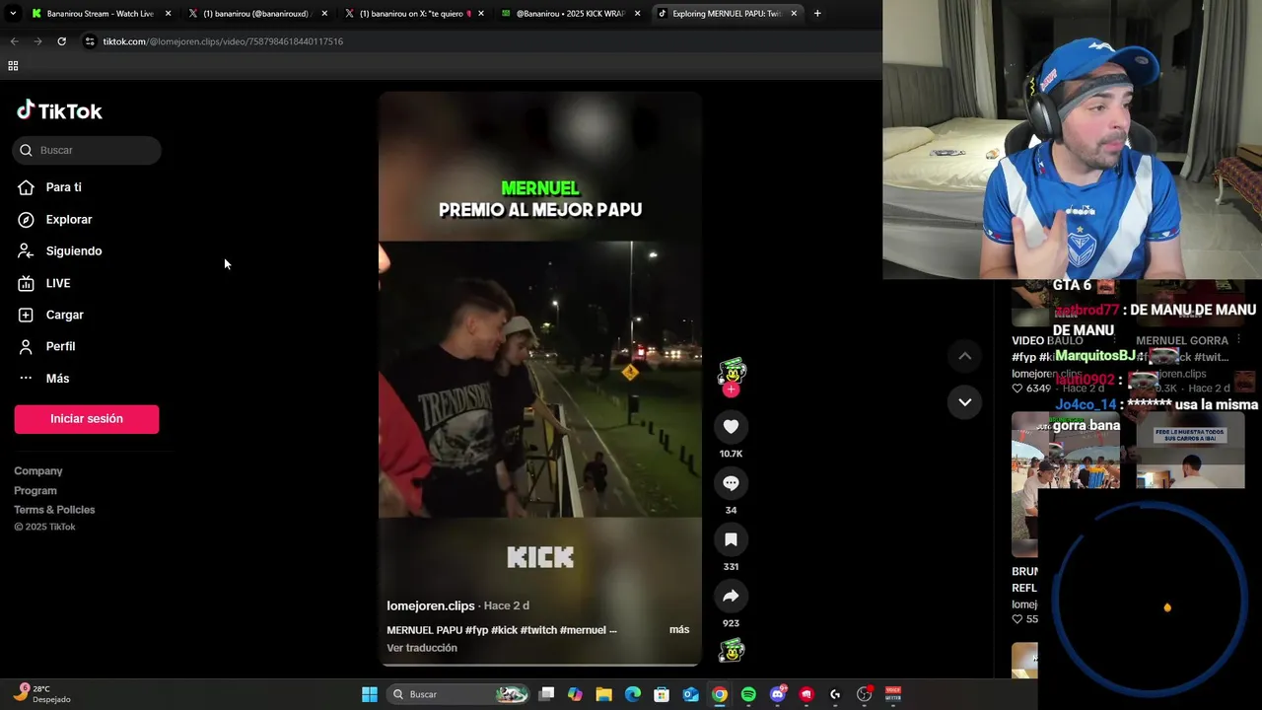The width and height of the screenshot is (1262, 710).
Task: Open the beach video thumbnail in sidebar
Action: pyautogui.click(x=1066, y=483)
